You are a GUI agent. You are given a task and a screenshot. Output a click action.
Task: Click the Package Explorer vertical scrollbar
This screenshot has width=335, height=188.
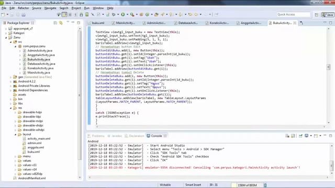click(x=80, y=95)
